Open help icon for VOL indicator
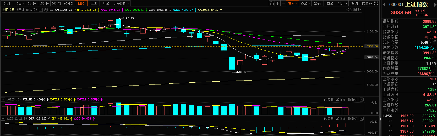Screen dimensions: 437x136 (x=3, y=99)
